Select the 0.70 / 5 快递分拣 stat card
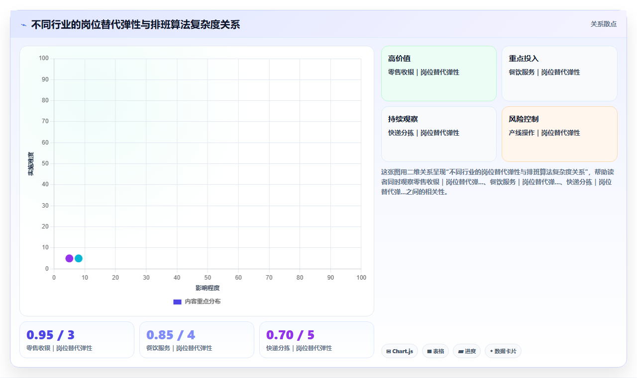 click(317, 340)
